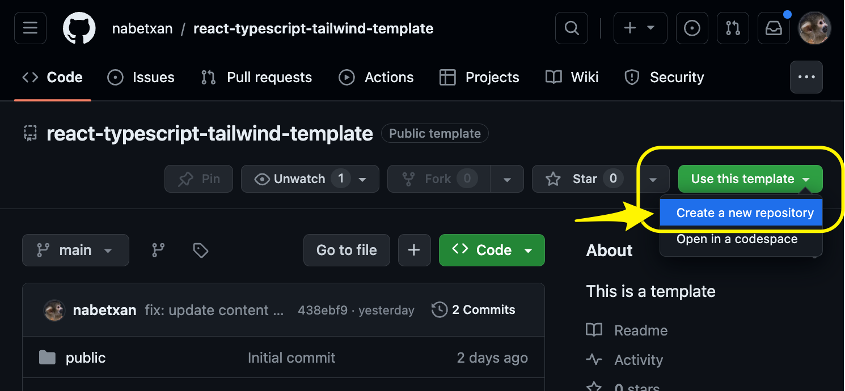Expand the Unwatch dropdown caret
The width and height of the screenshot is (845, 391).
tap(362, 178)
